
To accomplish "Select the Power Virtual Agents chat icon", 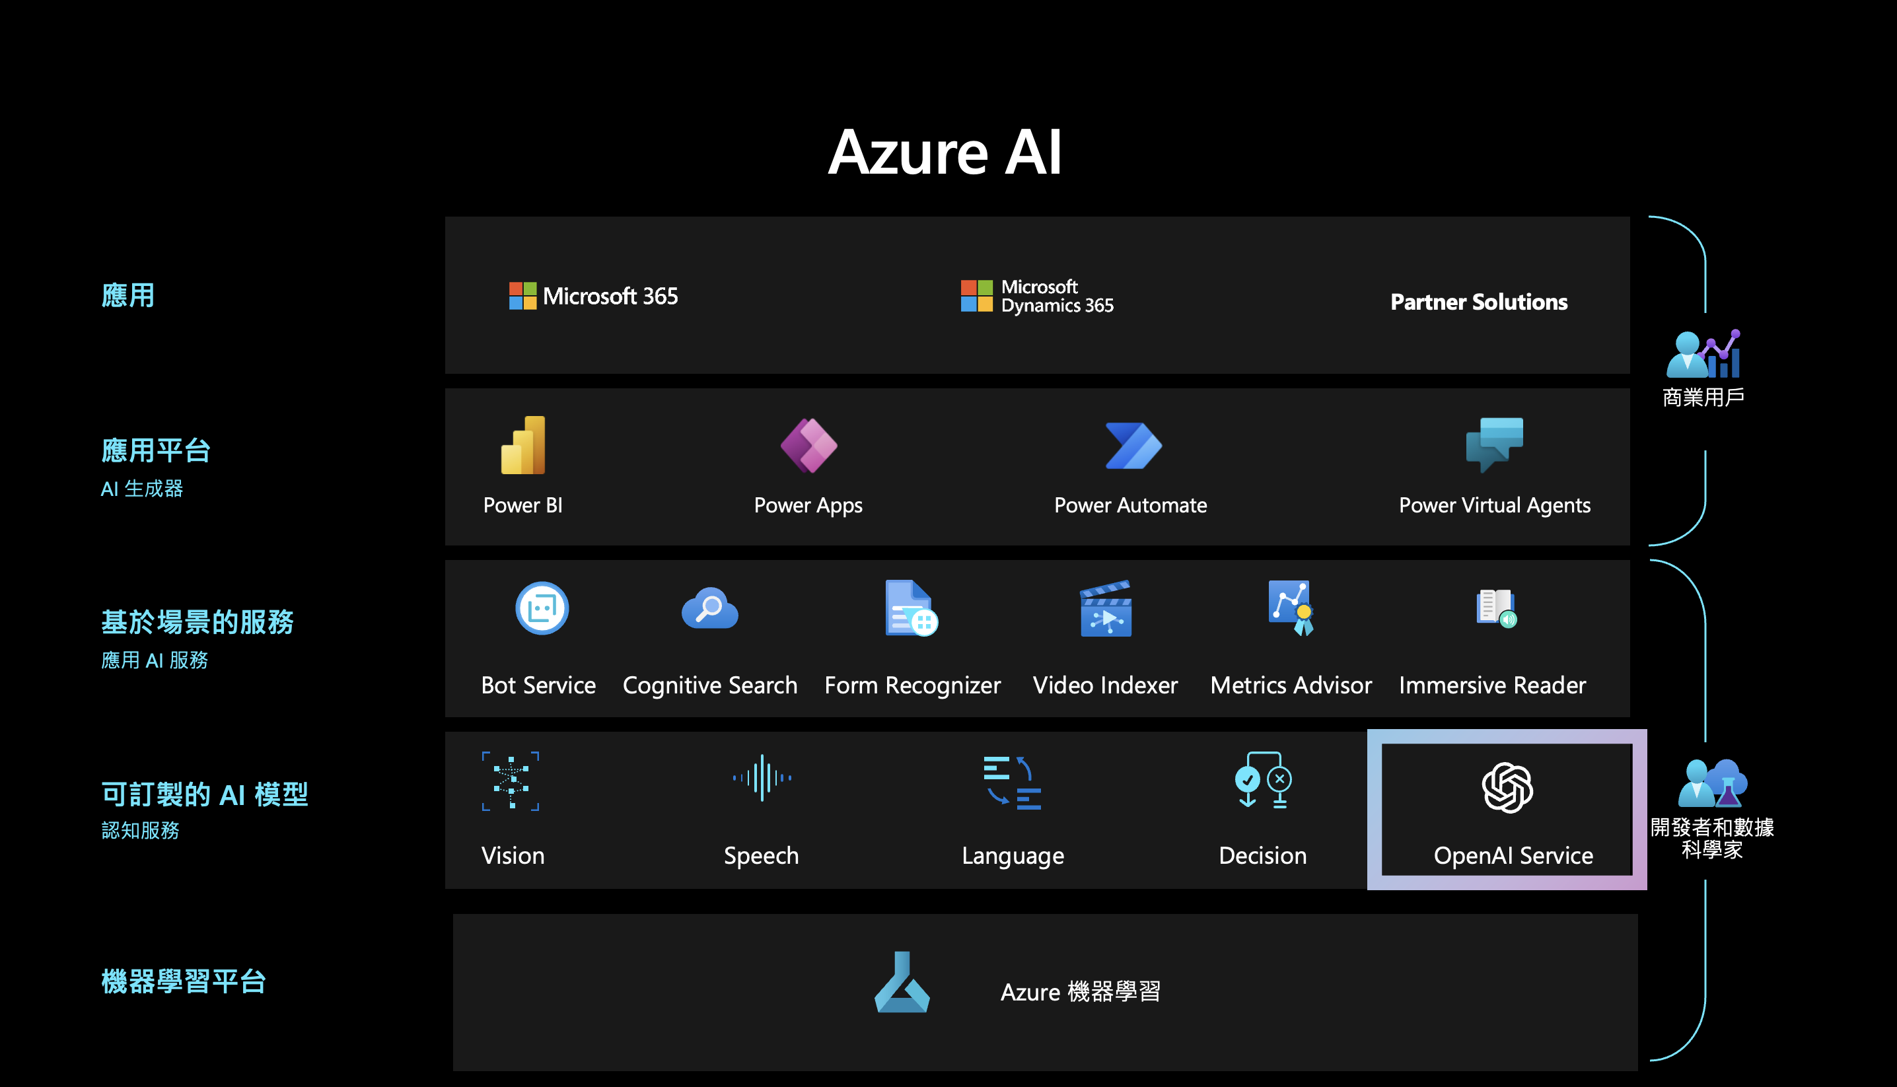I will [1494, 446].
